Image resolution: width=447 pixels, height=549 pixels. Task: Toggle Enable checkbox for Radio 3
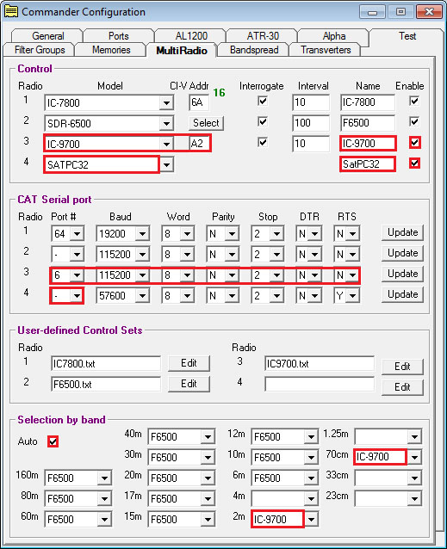coord(415,143)
